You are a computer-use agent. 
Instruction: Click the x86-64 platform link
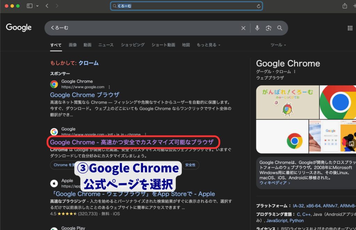click(x=313, y=206)
